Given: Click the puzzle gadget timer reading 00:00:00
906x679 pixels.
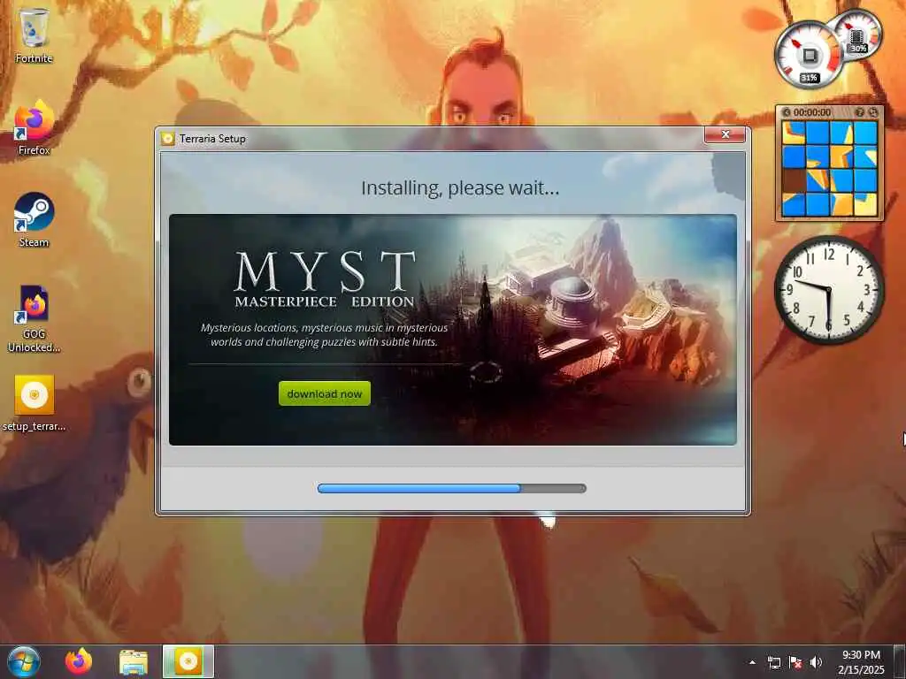Looking at the screenshot, I should coord(812,112).
